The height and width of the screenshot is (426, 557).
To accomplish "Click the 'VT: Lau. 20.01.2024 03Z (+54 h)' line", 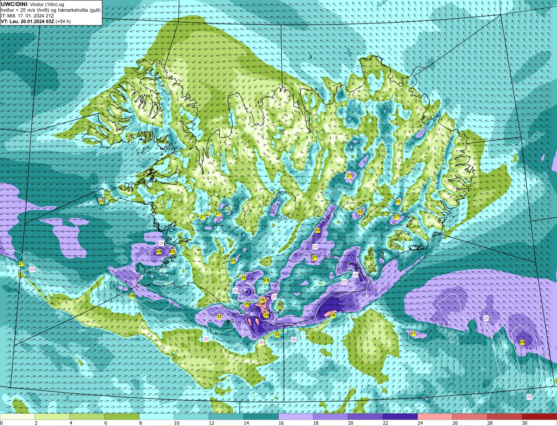I will [x=36, y=21].
